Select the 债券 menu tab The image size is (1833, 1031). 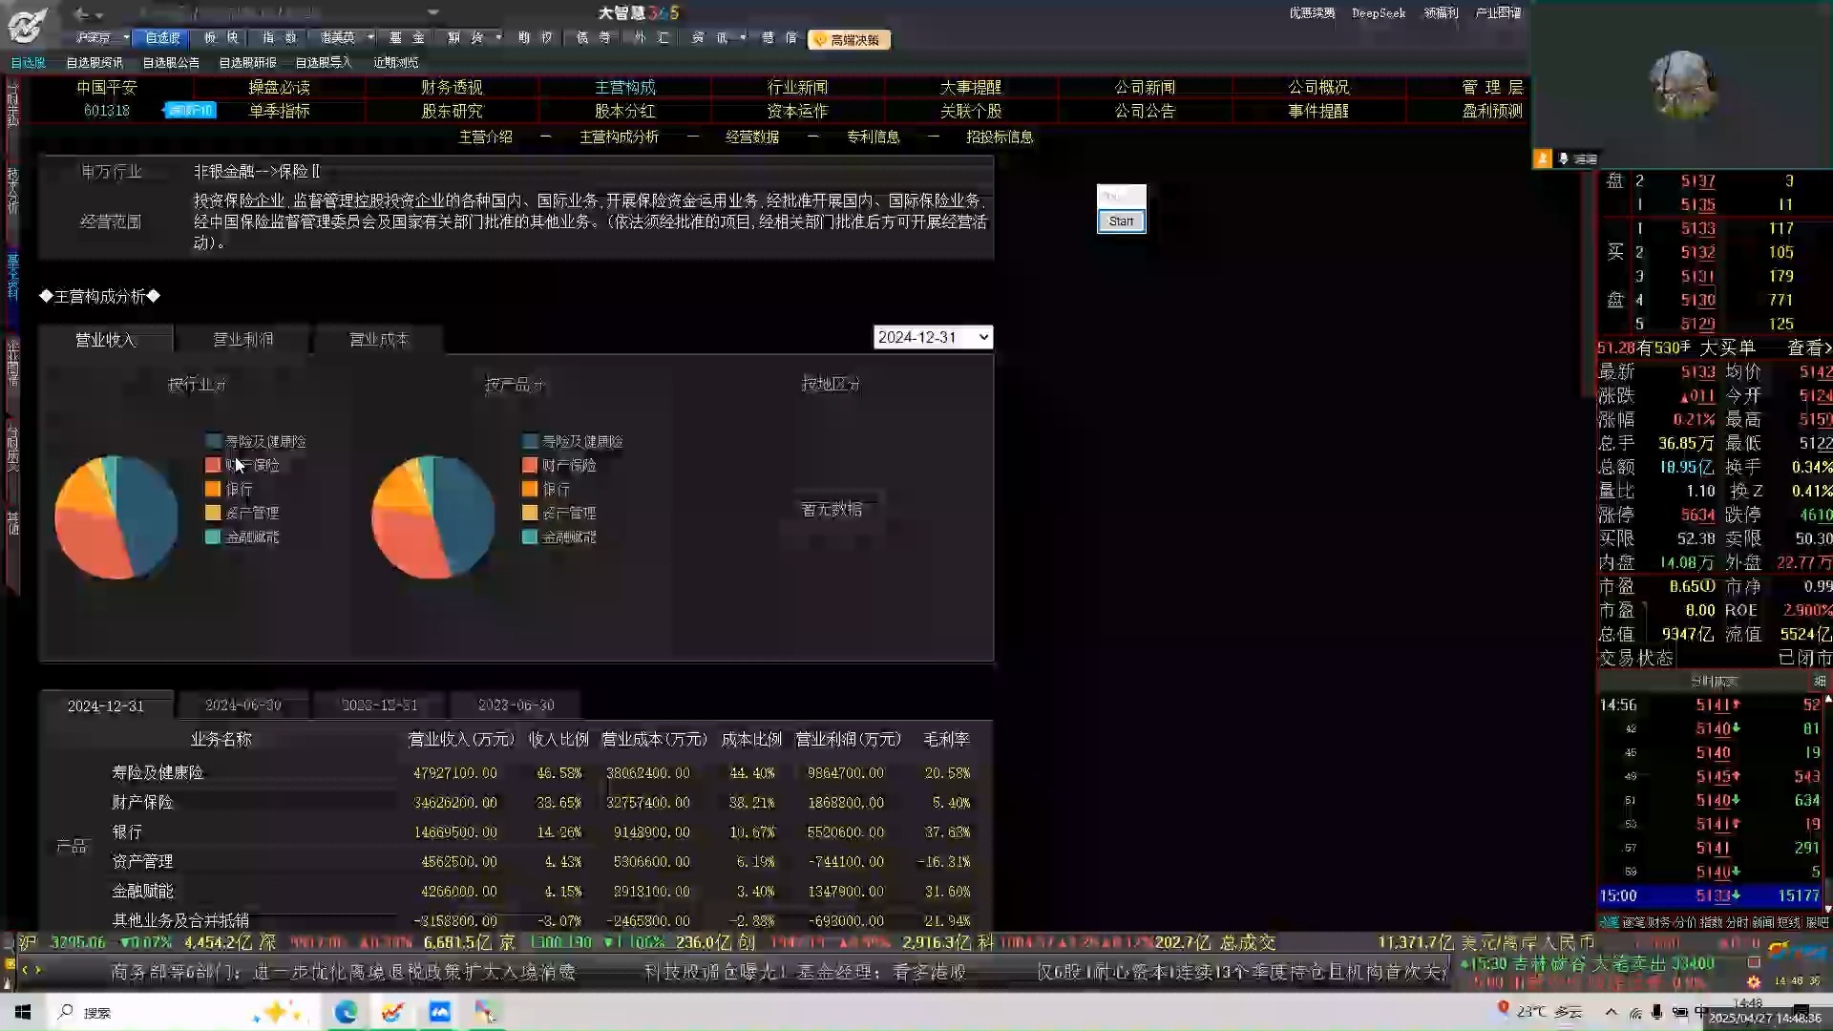click(593, 38)
